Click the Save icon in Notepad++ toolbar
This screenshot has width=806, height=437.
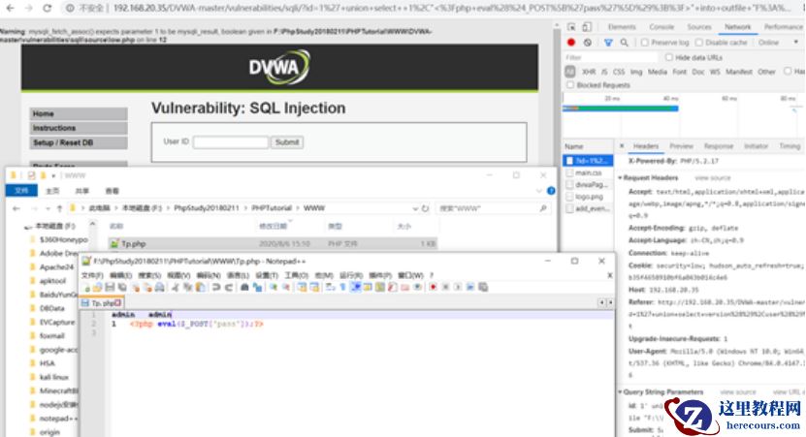[x=110, y=288]
